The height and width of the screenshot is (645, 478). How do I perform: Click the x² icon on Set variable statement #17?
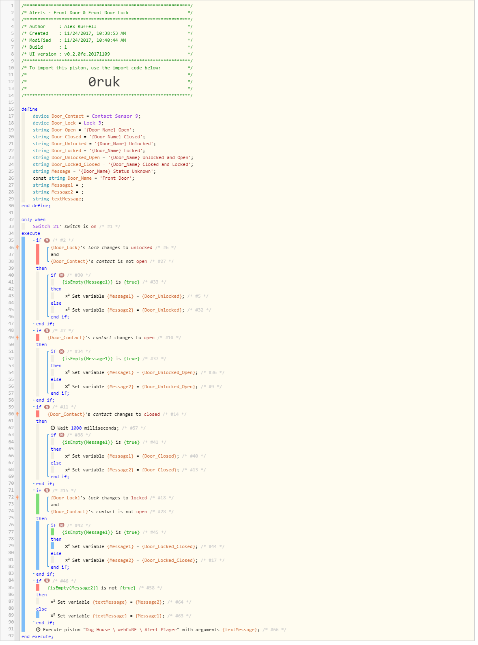(x=67, y=560)
